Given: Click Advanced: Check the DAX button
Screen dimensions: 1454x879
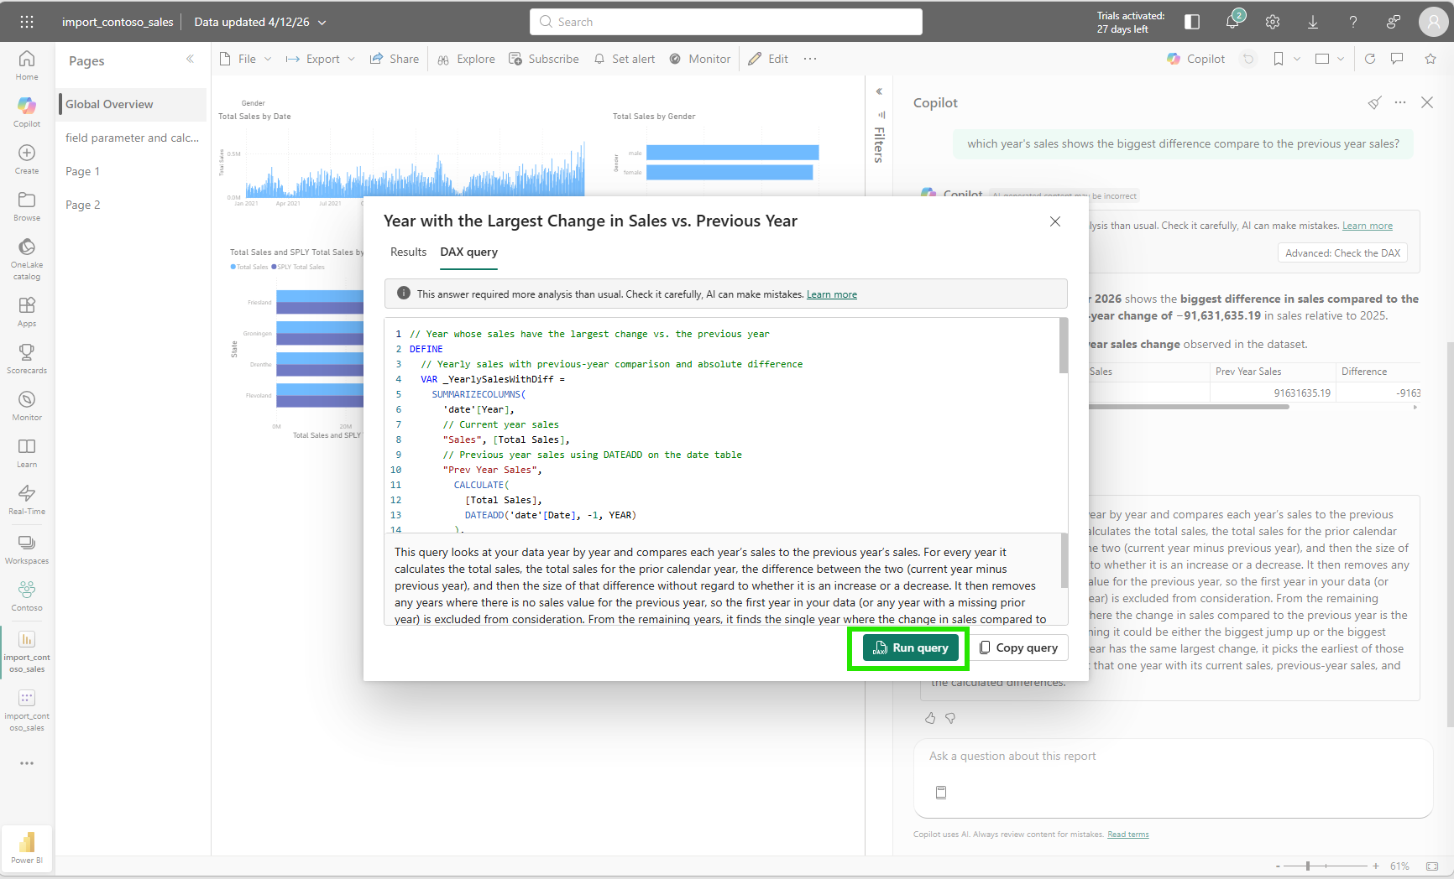Looking at the screenshot, I should point(1342,253).
